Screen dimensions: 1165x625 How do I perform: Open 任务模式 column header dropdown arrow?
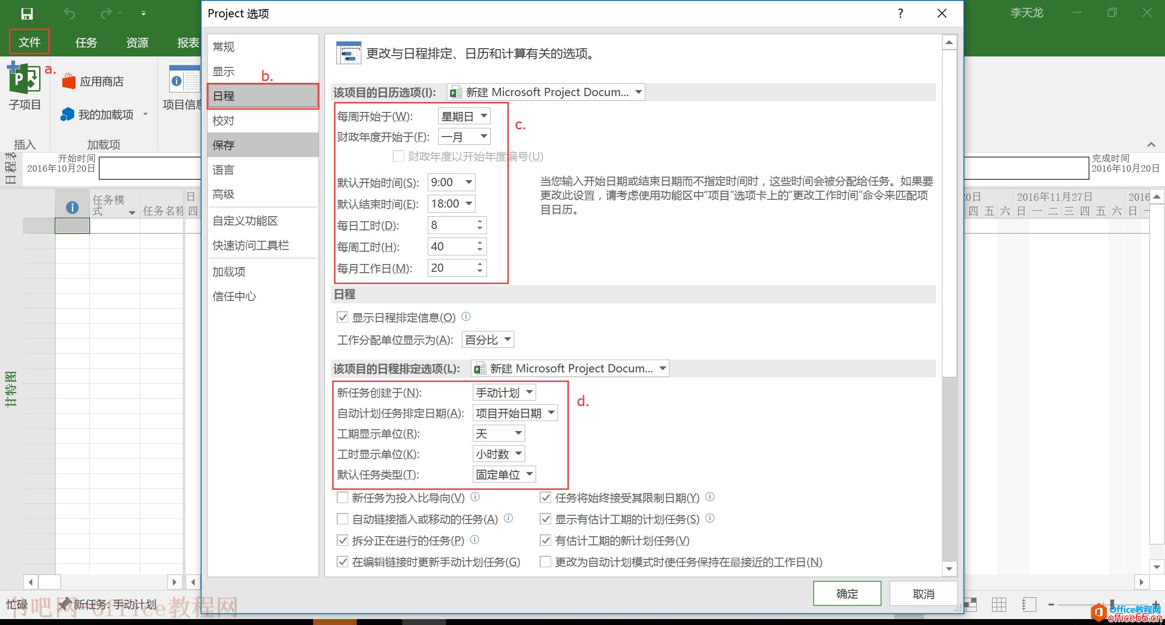(x=132, y=213)
